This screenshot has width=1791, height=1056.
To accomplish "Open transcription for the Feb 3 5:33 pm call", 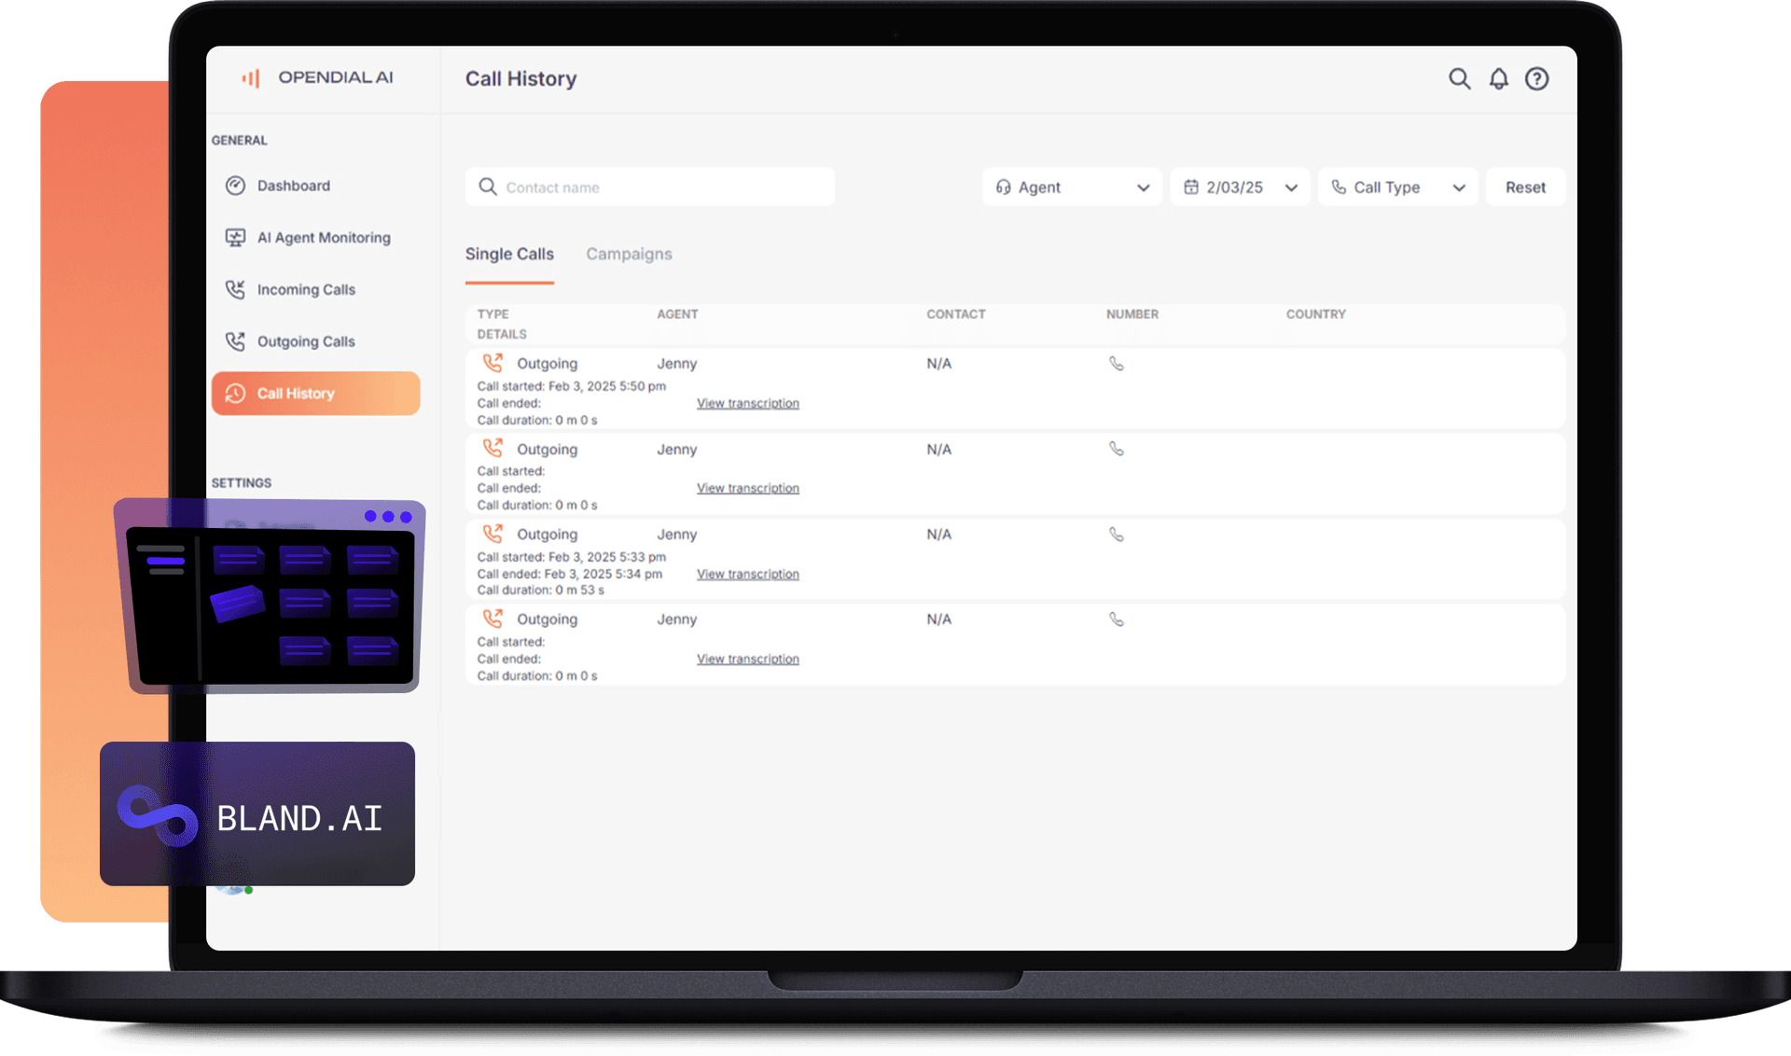I will (x=747, y=574).
